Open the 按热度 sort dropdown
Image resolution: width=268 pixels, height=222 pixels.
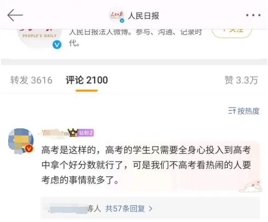244,111
